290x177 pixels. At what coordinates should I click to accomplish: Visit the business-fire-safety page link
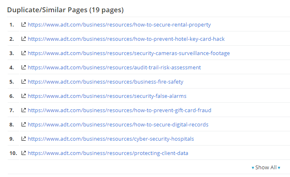[105, 82]
